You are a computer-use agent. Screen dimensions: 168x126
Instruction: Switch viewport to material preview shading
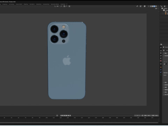(x=154, y=6)
